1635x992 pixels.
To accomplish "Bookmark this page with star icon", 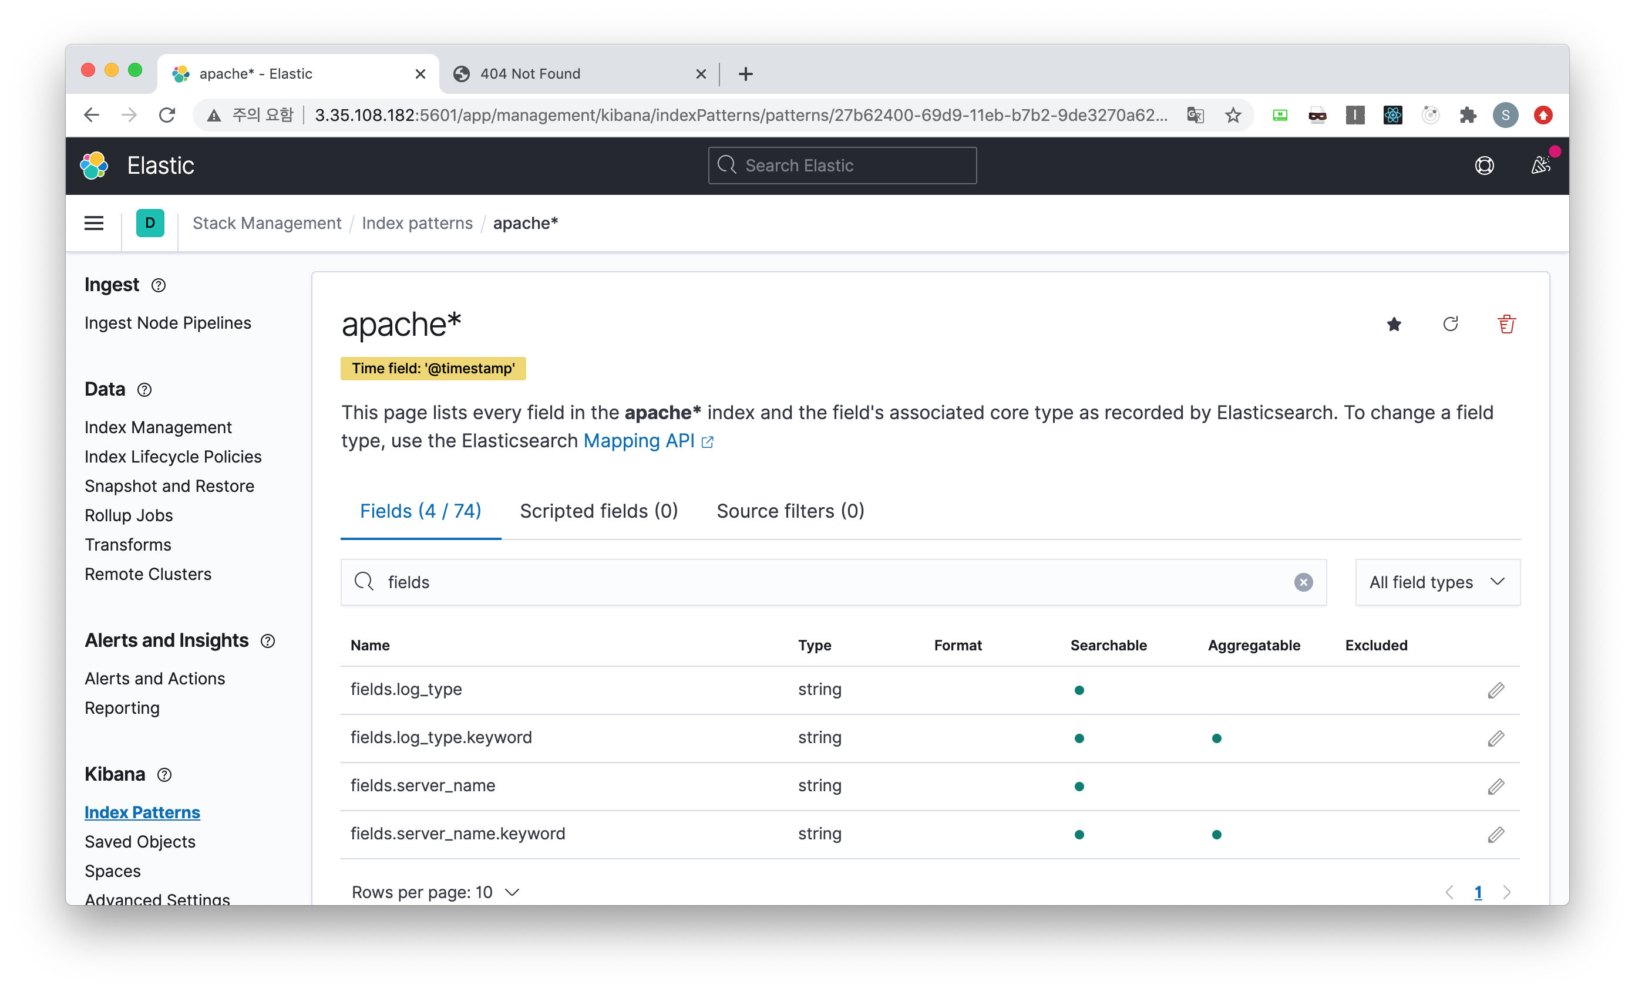I will (x=1233, y=116).
